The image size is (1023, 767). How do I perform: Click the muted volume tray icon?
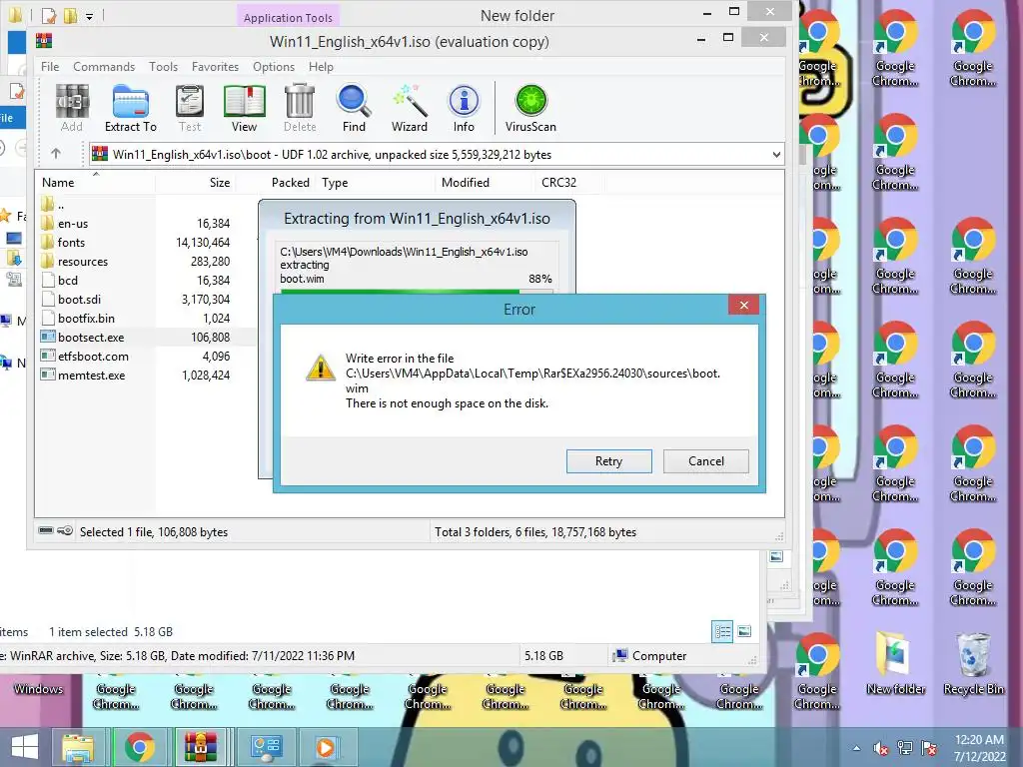881,749
